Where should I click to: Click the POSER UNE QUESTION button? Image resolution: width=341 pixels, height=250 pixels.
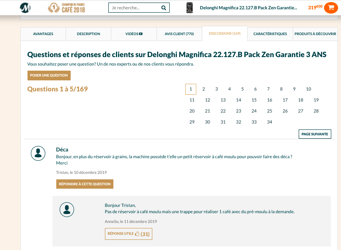tap(49, 75)
